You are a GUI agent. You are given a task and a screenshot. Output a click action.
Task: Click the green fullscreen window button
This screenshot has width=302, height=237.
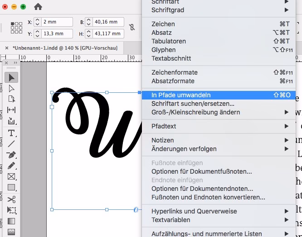(x=23, y=7)
